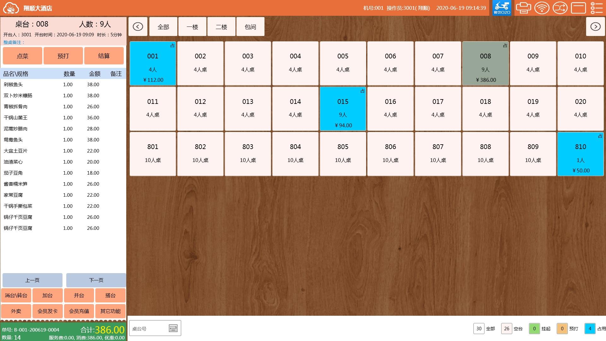The image size is (606, 341).
Task: Click the 并台 merge tables button
Action: click(x=79, y=296)
